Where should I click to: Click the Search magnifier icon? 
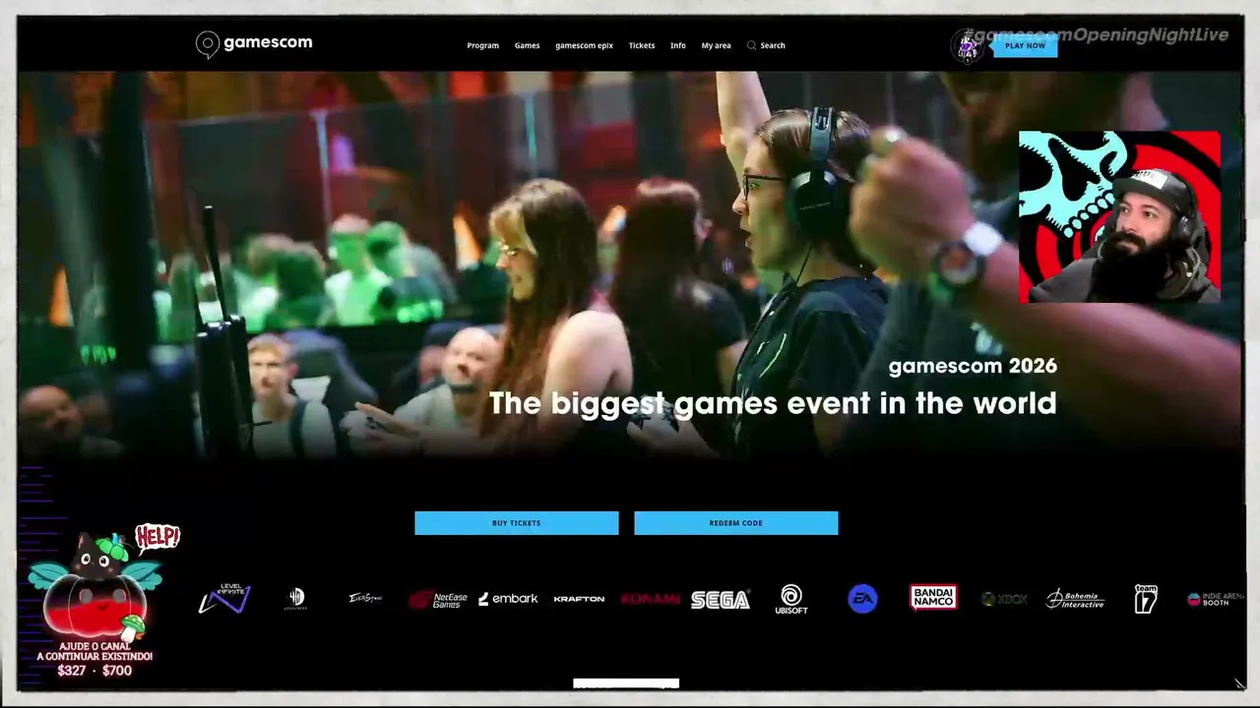tap(752, 45)
